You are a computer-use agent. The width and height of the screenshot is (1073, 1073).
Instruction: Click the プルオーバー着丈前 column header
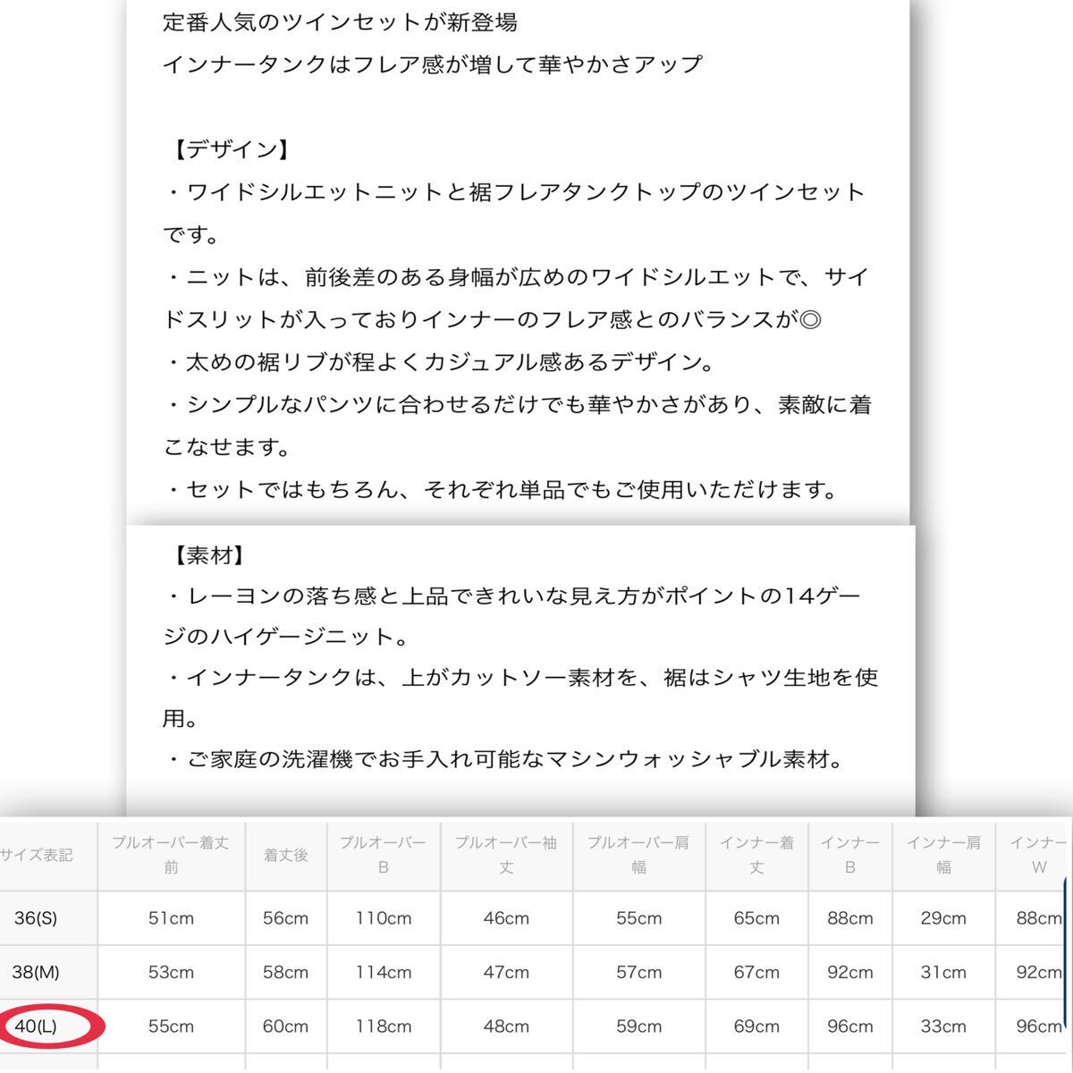171,855
